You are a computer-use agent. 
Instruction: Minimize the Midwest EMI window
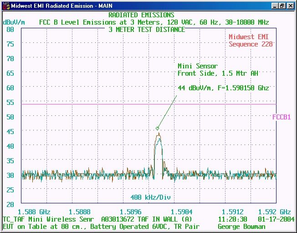pyautogui.click(x=275, y=6)
